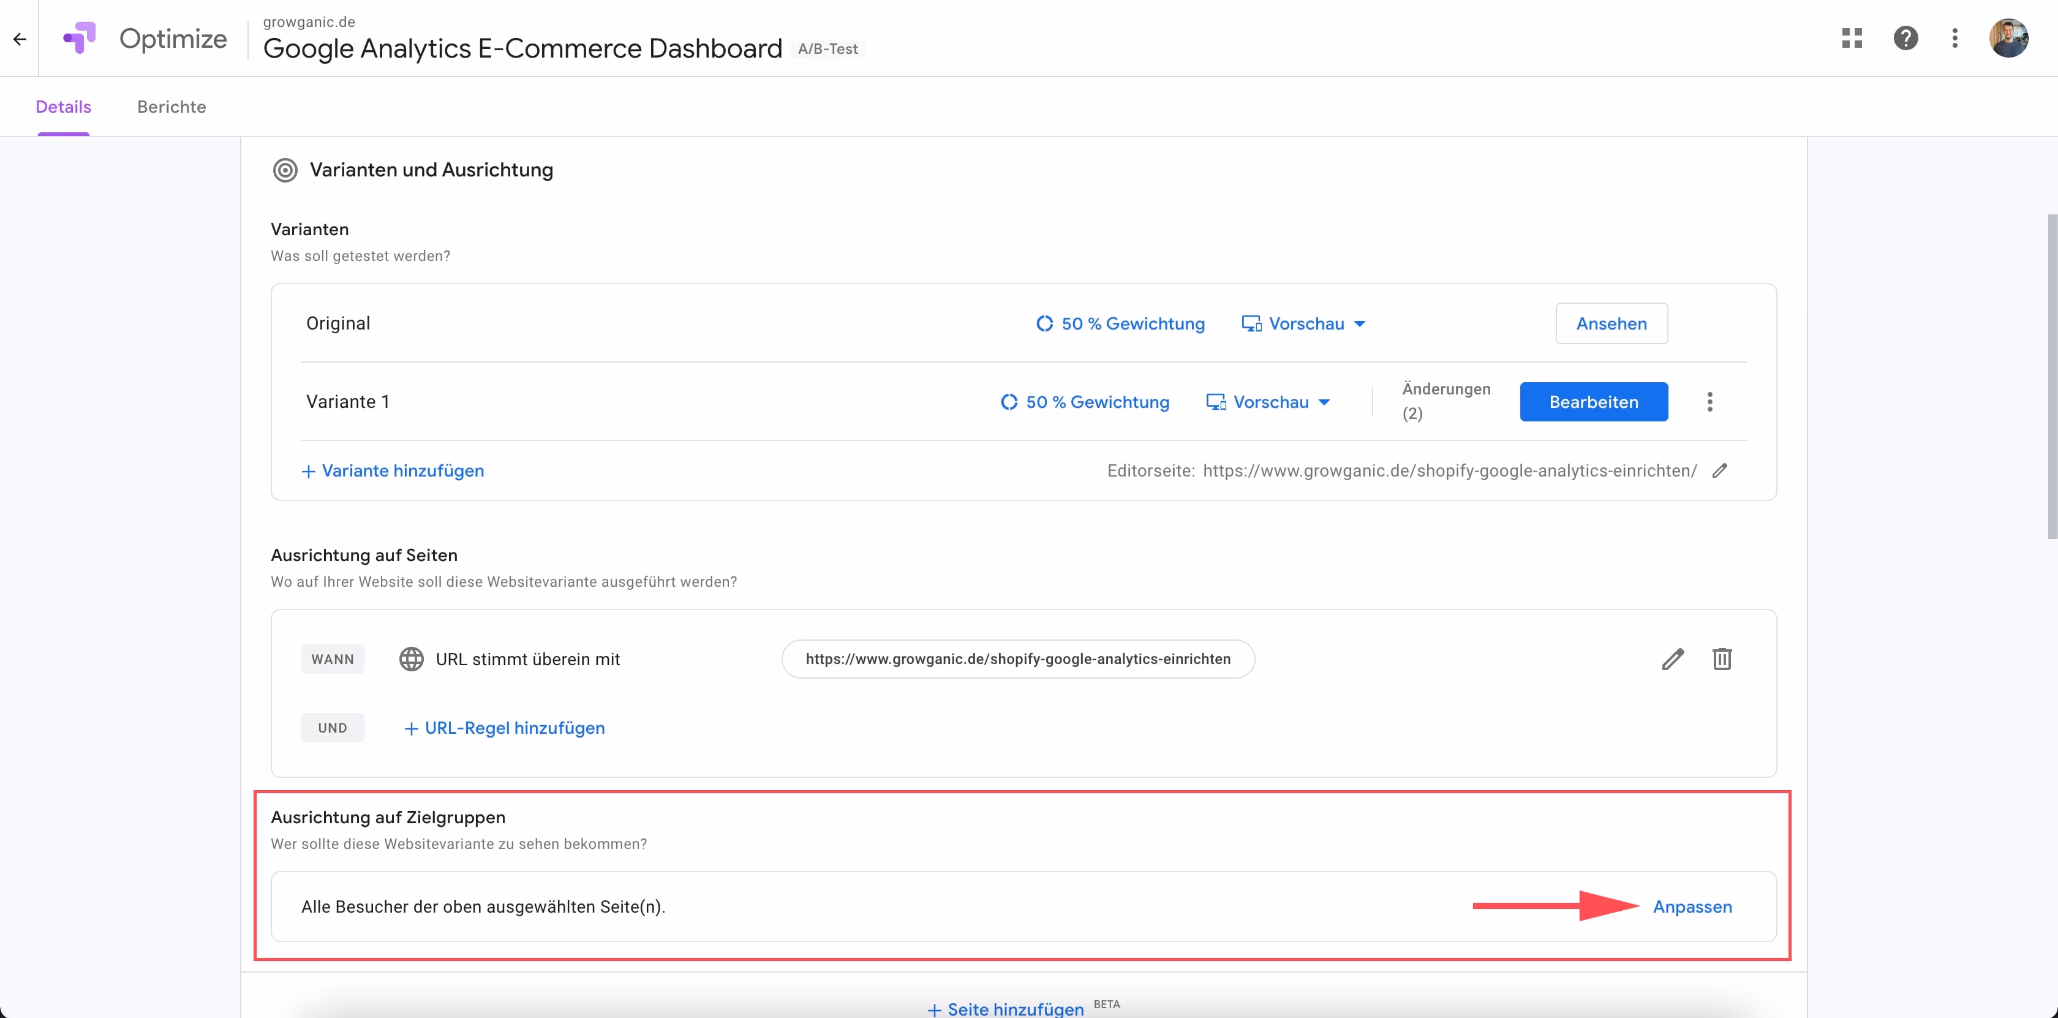Viewport: 2058px width, 1018px height.
Task: Click the A/B-Test badge
Action: coord(827,49)
